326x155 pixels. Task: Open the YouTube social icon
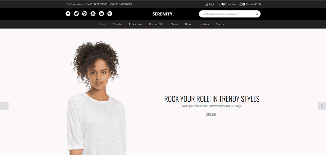tap(93, 14)
